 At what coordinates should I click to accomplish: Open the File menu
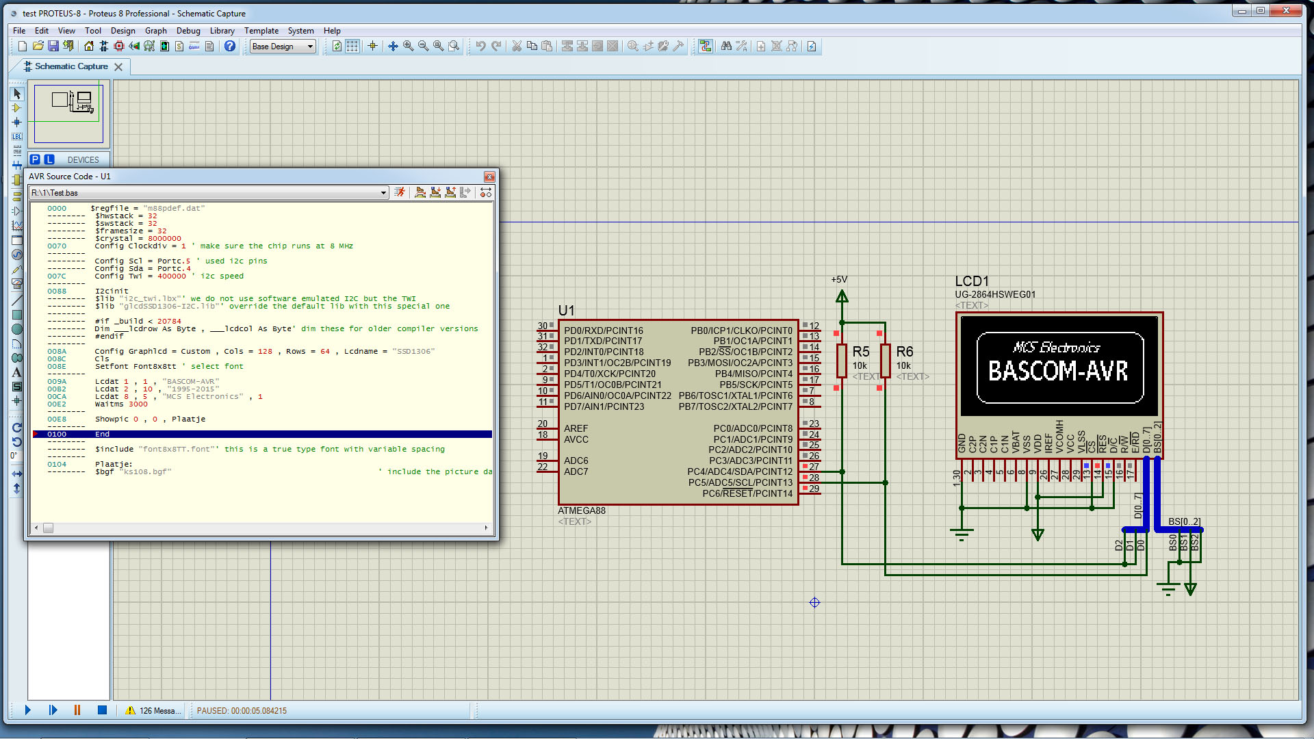tap(19, 31)
